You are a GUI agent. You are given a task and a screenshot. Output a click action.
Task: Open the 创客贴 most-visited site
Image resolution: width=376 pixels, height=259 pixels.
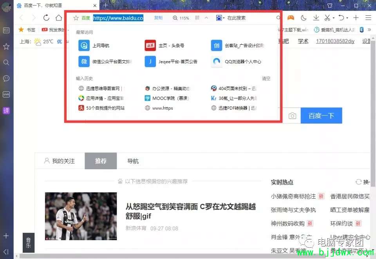(238, 45)
